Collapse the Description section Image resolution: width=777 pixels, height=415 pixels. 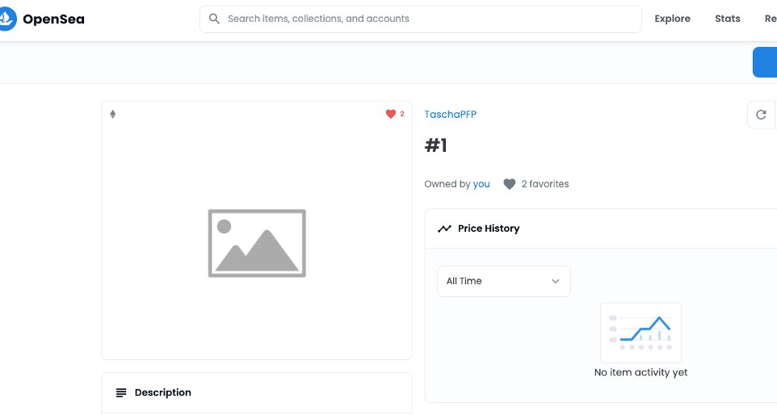coord(257,392)
